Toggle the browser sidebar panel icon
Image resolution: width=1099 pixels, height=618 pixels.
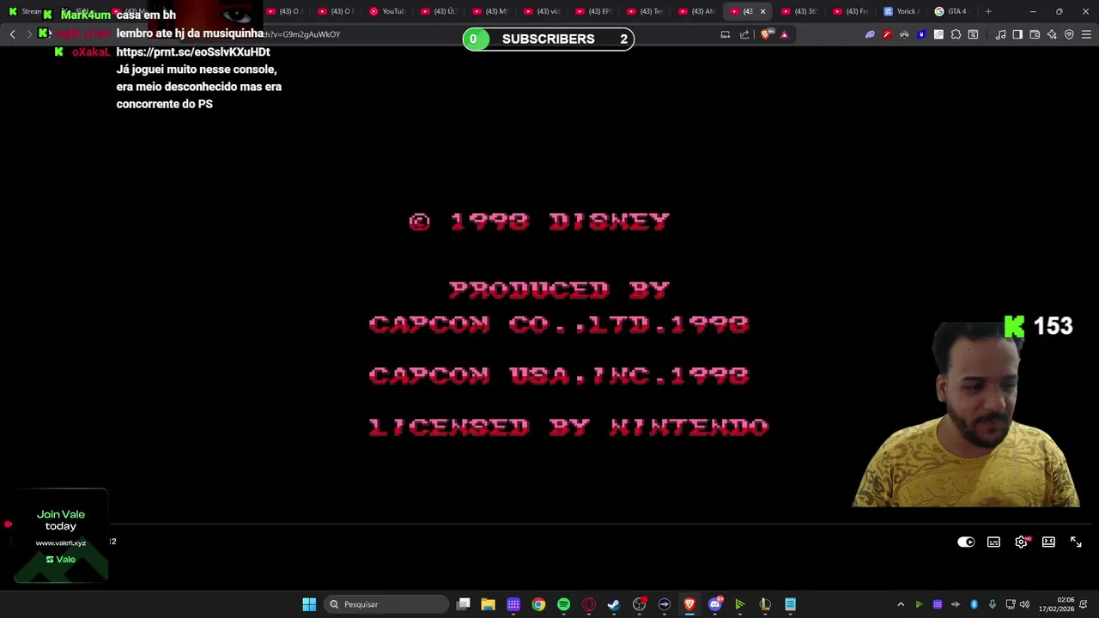point(1017,34)
